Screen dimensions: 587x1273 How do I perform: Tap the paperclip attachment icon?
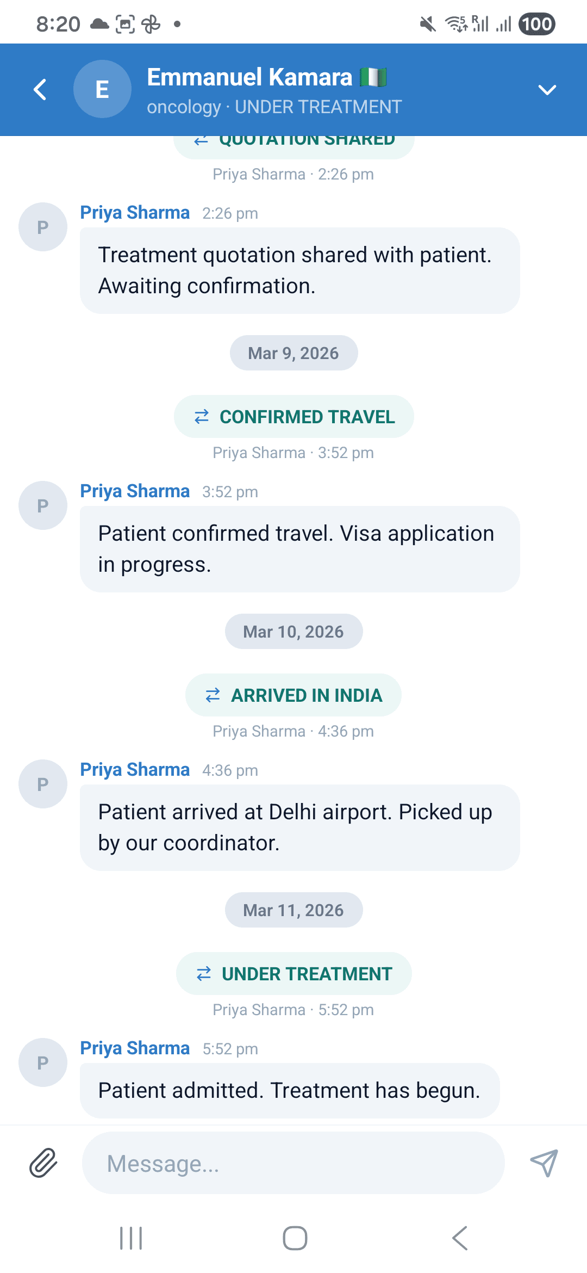click(43, 1163)
